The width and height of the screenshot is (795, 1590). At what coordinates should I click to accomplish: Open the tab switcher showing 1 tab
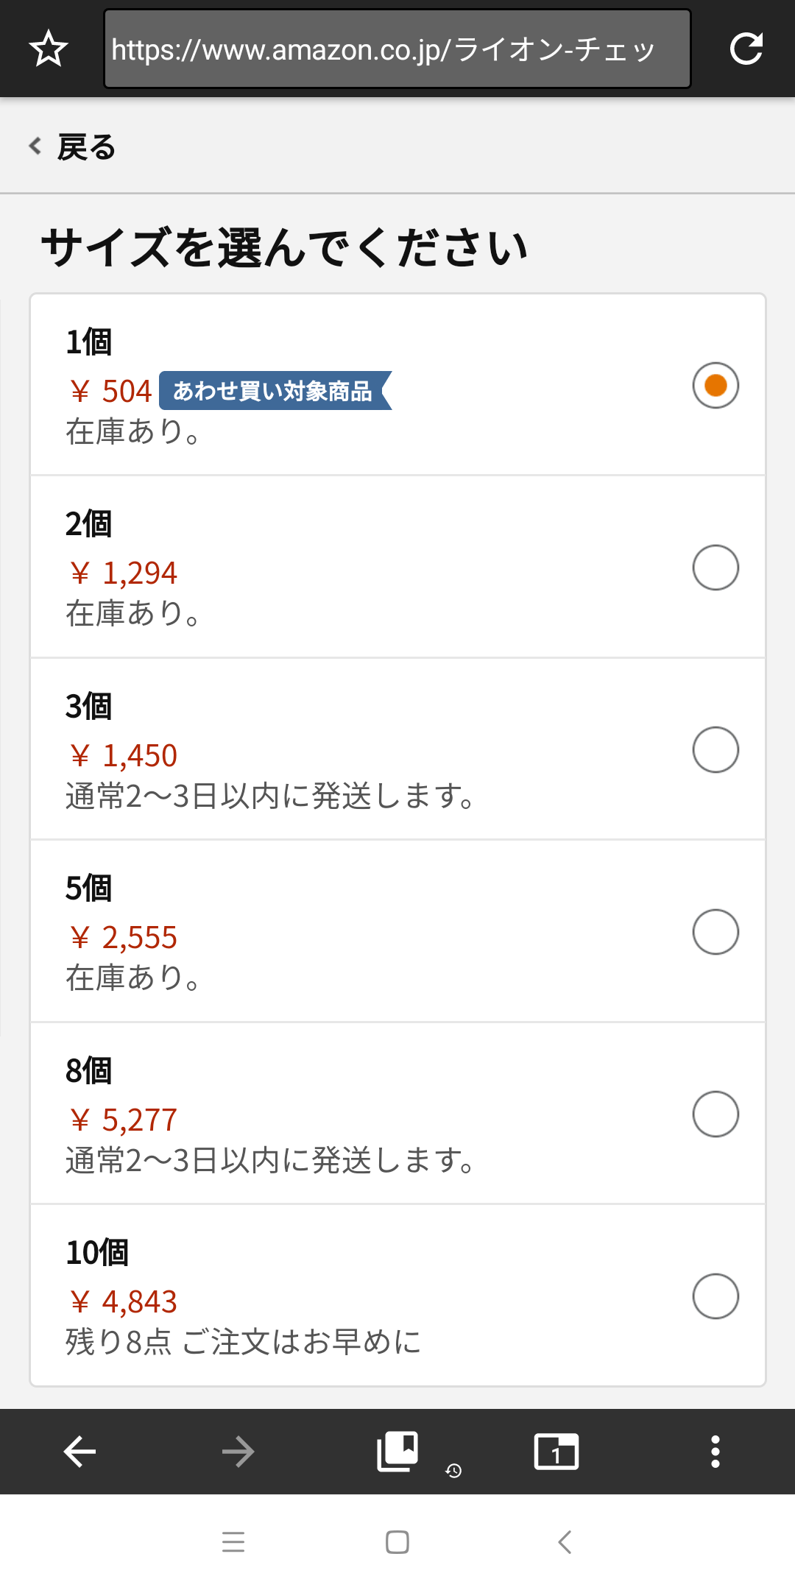pyautogui.click(x=556, y=1452)
